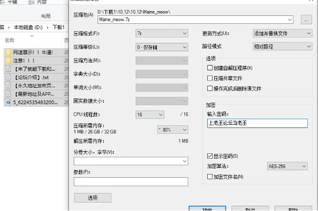Click the 选项 button below the parameters field

pyautogui.click(x=92, y=198)
